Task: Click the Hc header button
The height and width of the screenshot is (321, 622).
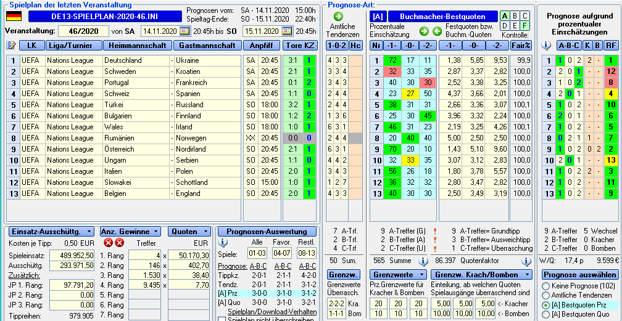Action: 356,46
